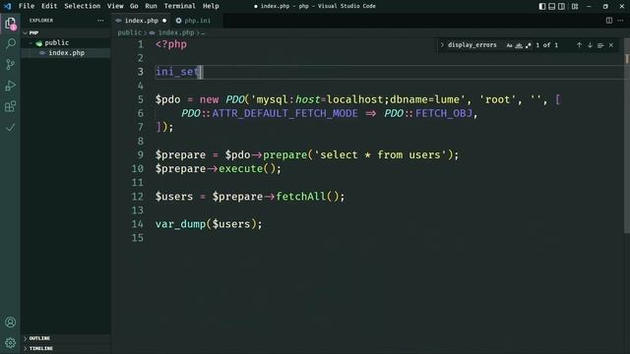The width and height of the screenshot is (630, 354).
Task: Open the Selection menu
Action: [83, 6]
